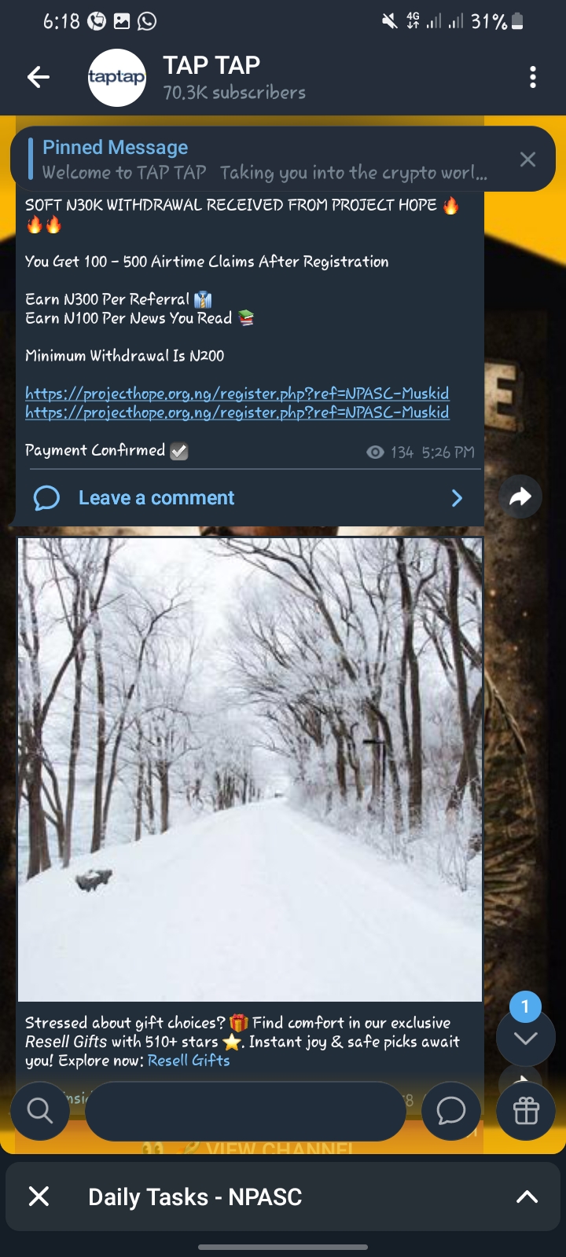The image size is (566, 1257).
Task: Jump to latest with down chevron
Action: [525, 1038]
